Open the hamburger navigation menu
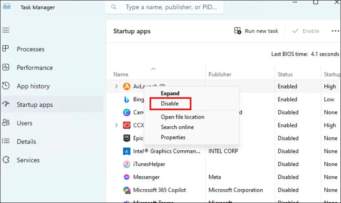341x203 pixels. click(x=6, y=30)
